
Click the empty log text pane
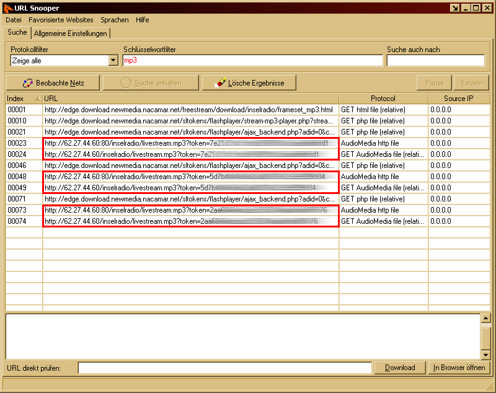point(243,337)
